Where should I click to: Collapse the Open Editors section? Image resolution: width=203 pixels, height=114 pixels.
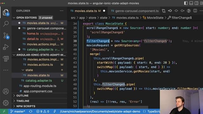click(14, 18)
